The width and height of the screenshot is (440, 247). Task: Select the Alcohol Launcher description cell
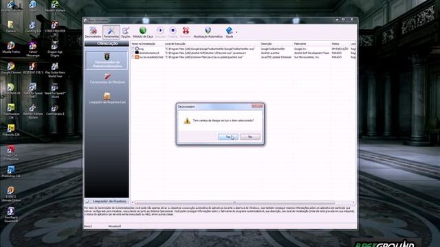click(x=270, y=53)
